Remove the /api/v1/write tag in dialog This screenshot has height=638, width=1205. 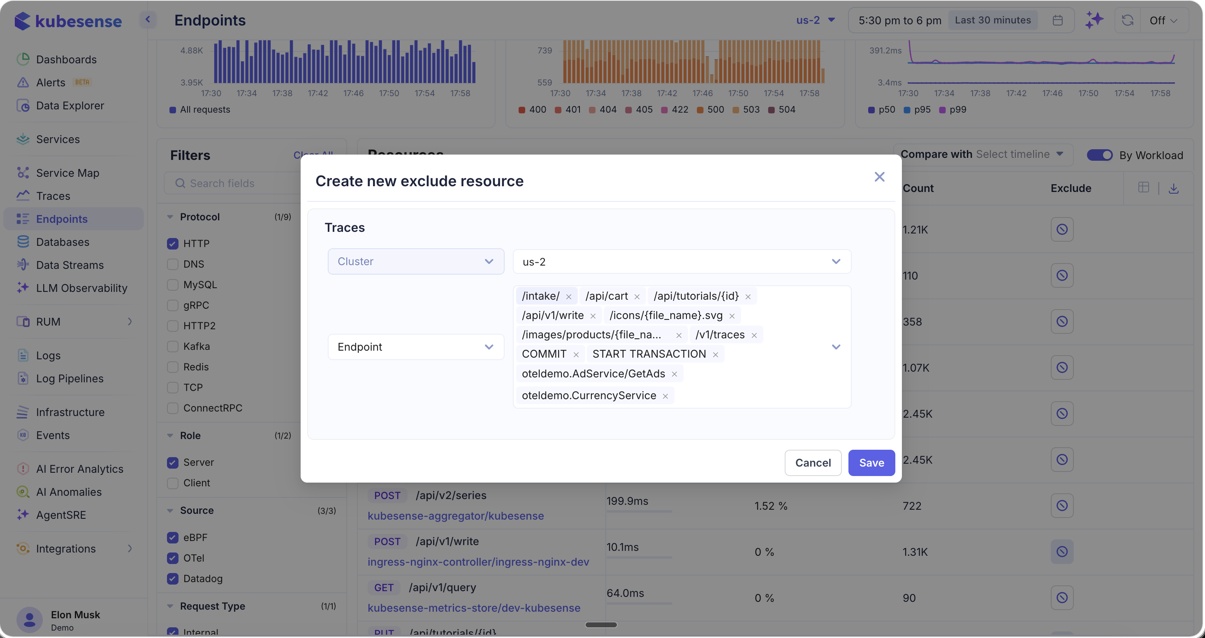(x=593, y=316)
